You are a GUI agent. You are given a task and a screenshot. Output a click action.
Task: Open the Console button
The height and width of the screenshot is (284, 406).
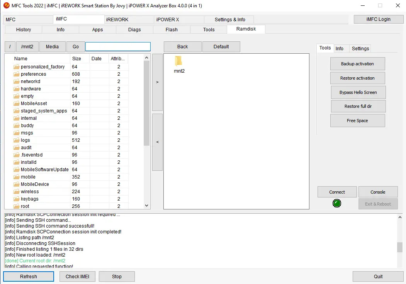tap(378, 192)
